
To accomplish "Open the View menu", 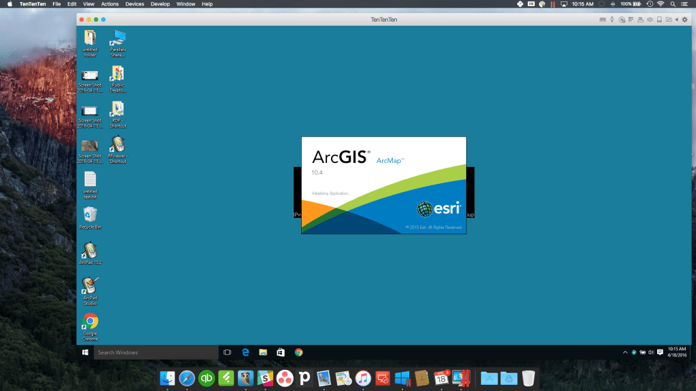I will (x=88, y=4).
